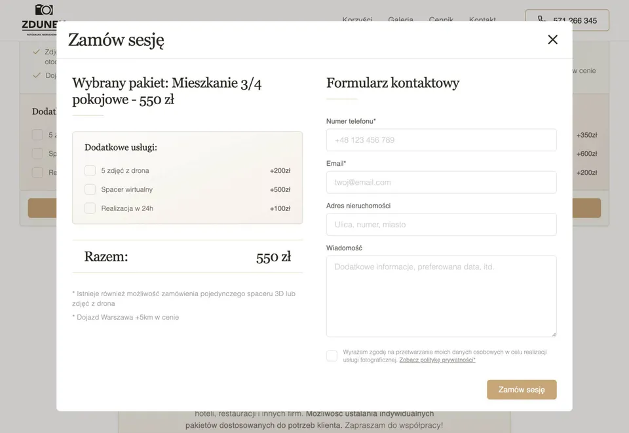Open the Korzyści menu item
This screenshot has width=629, height=433.
click(357, 20)
